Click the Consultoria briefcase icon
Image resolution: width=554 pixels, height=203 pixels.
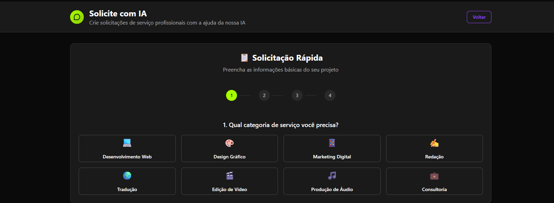434,175
